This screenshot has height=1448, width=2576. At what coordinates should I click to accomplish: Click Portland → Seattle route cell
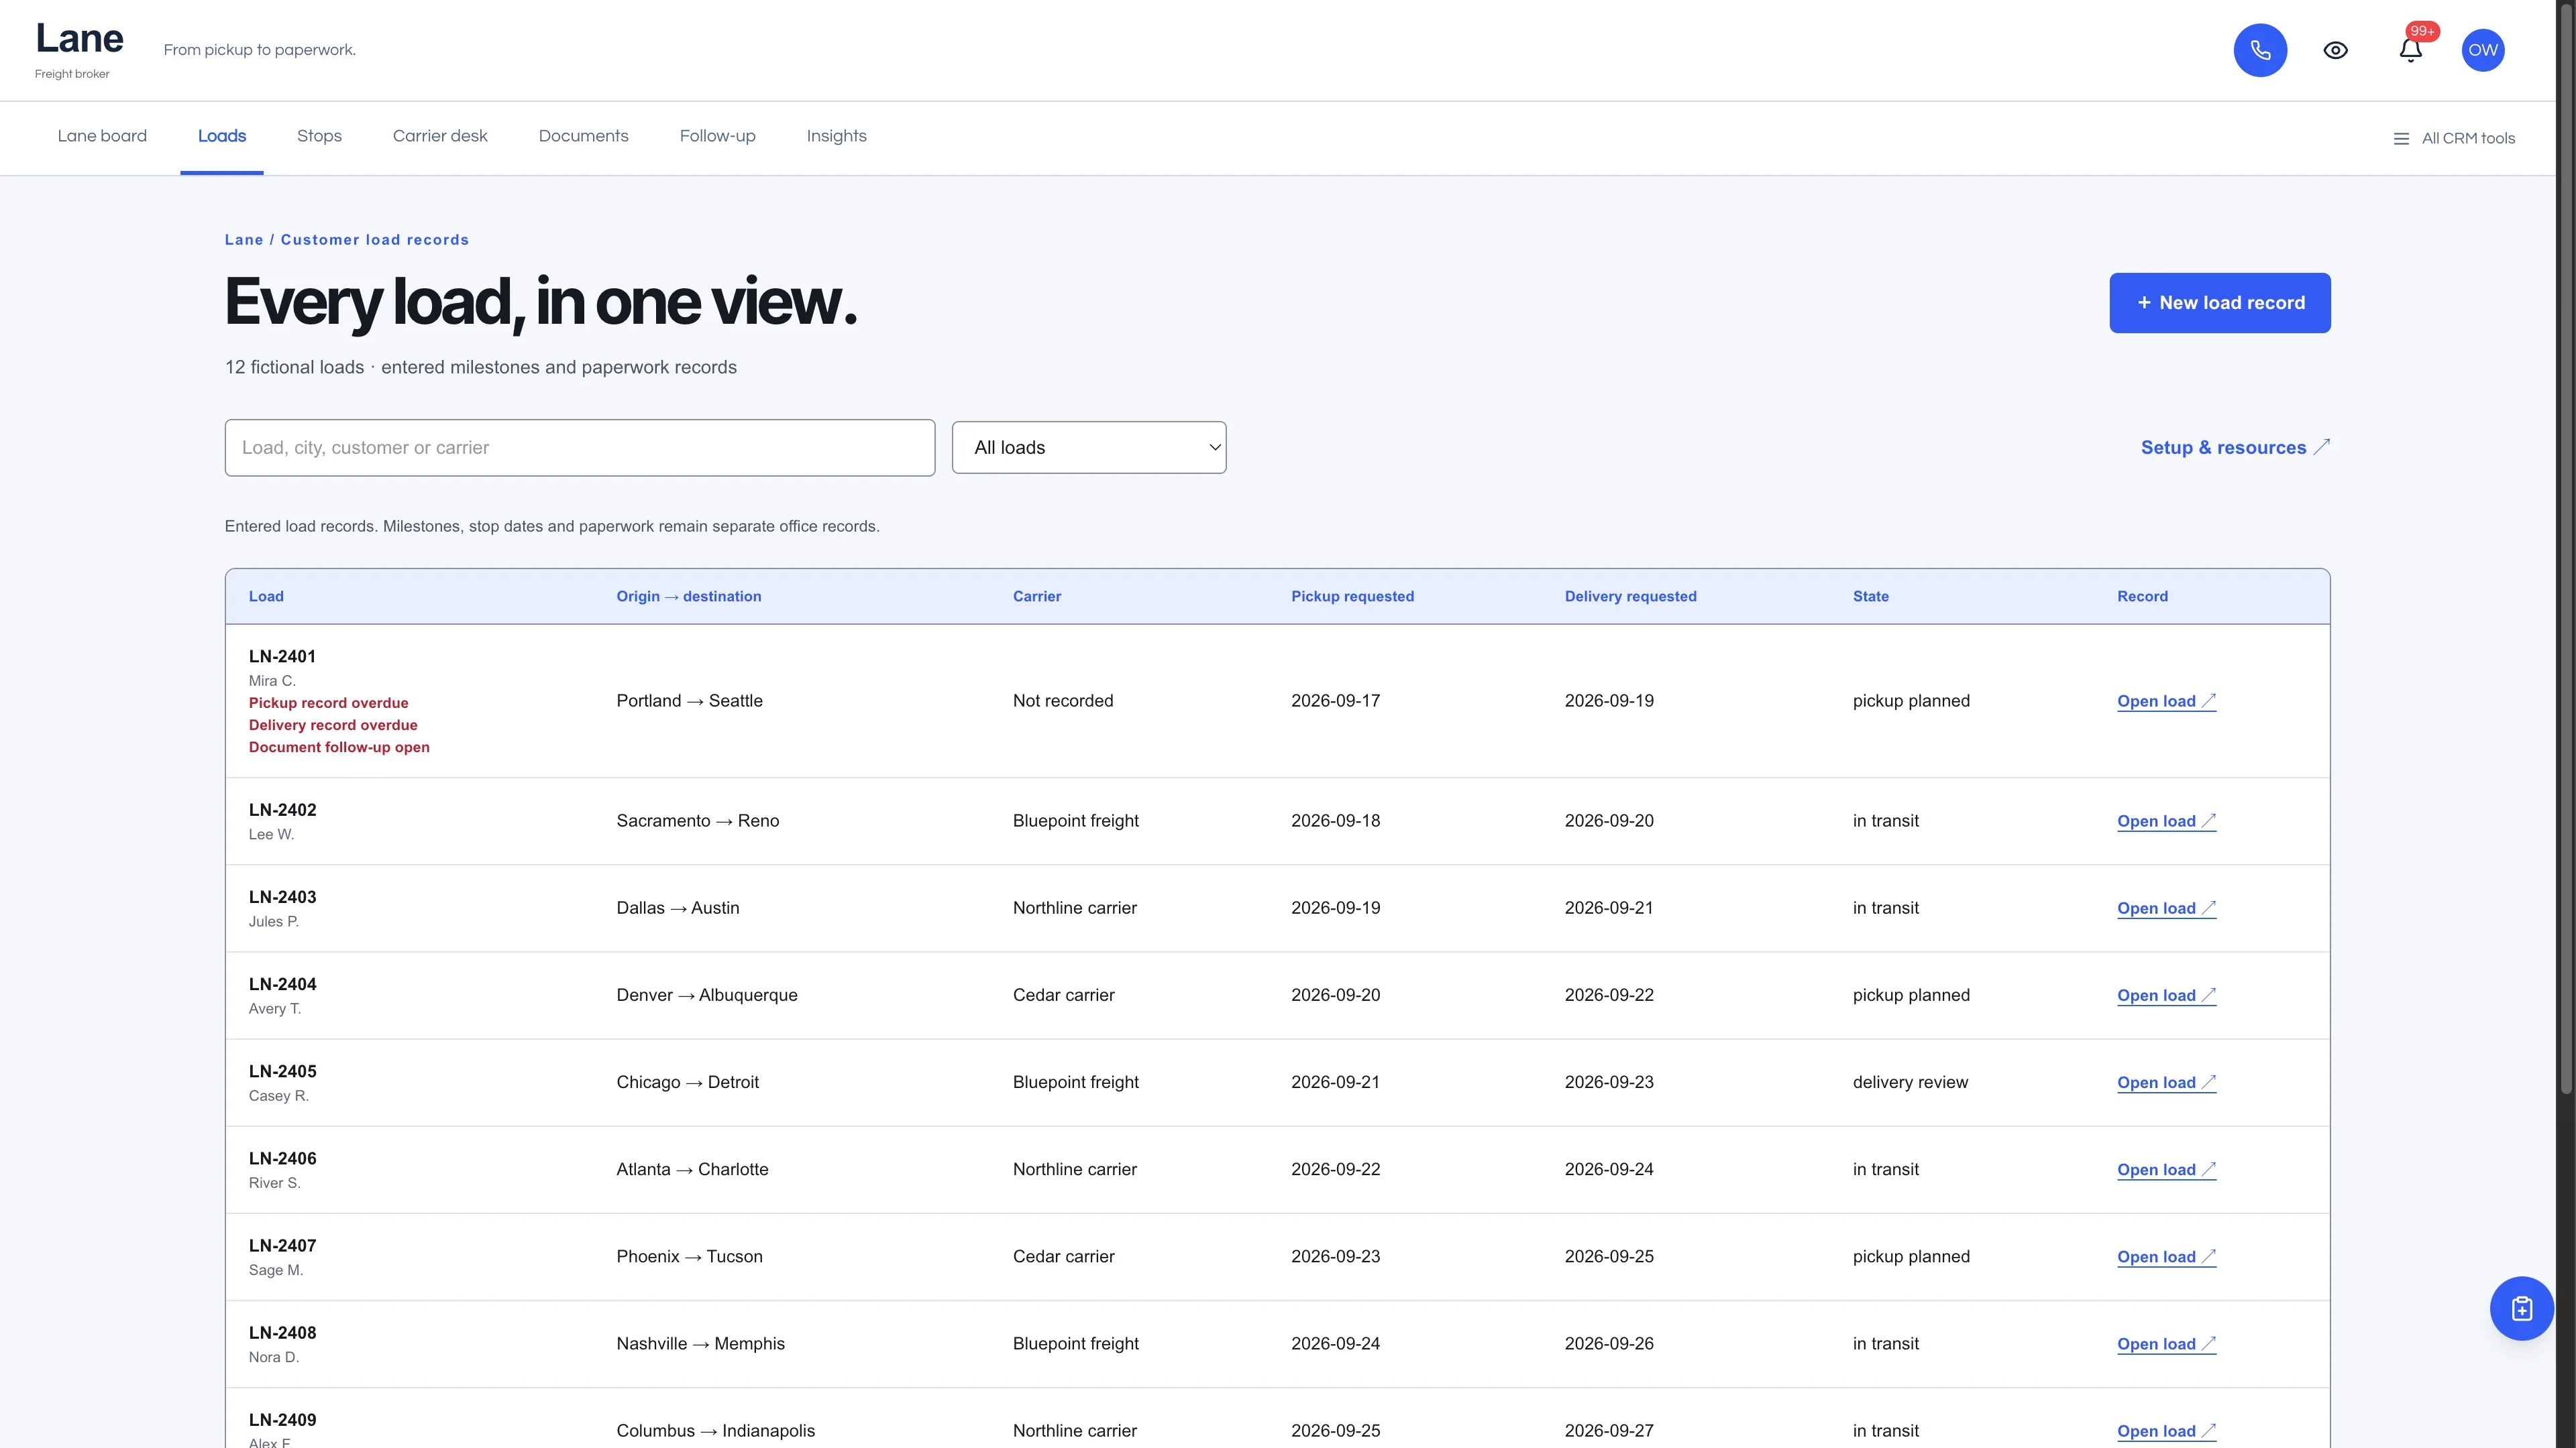coord(690,701)
